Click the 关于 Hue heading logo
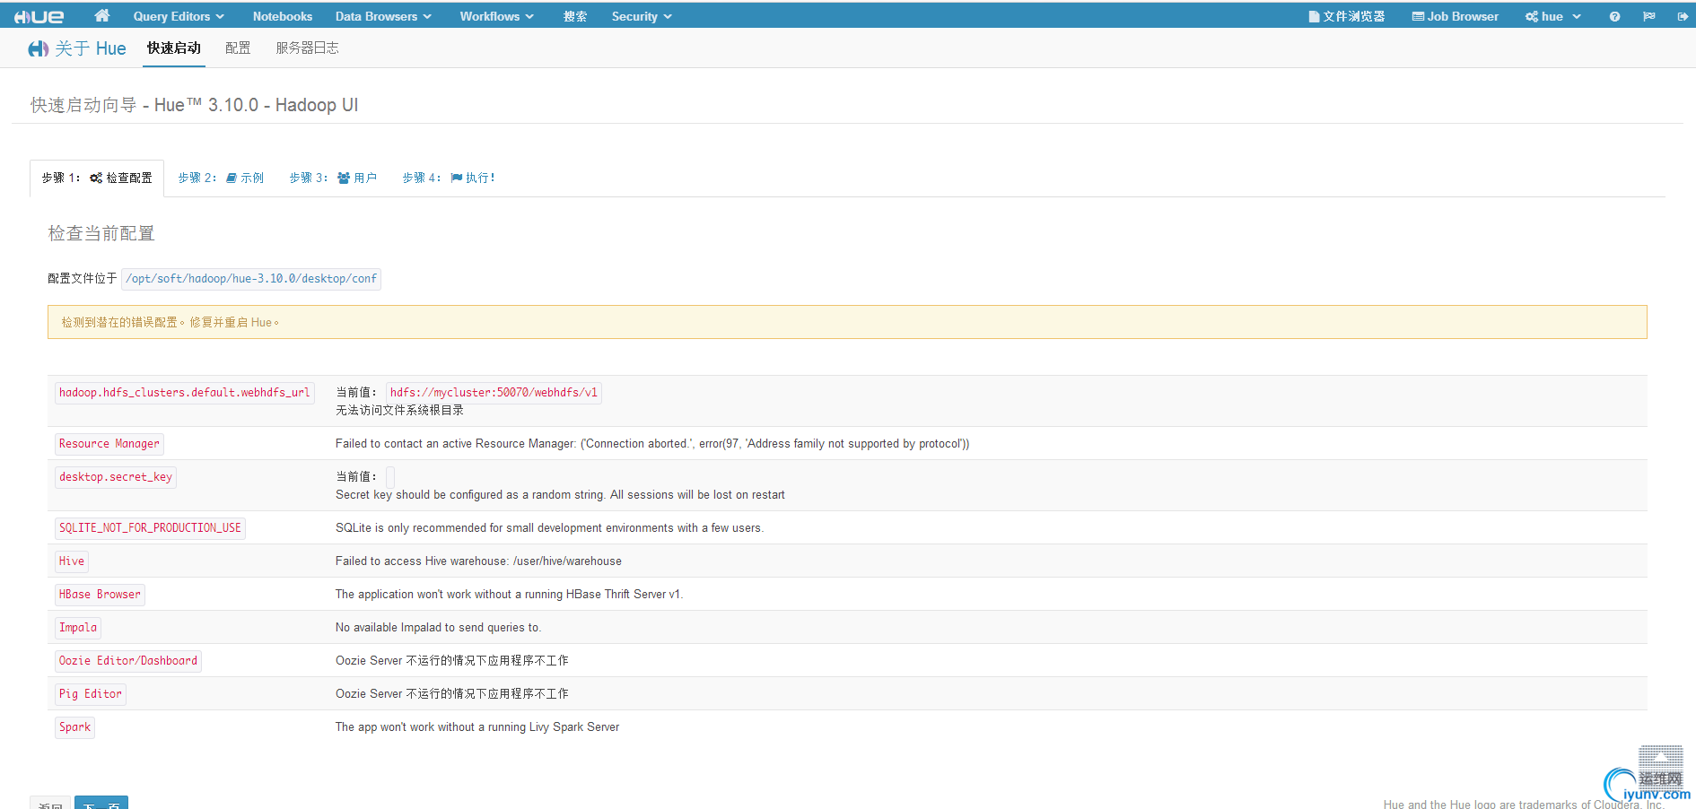This screenshot has width=1696, height=809. pos(77,48)
